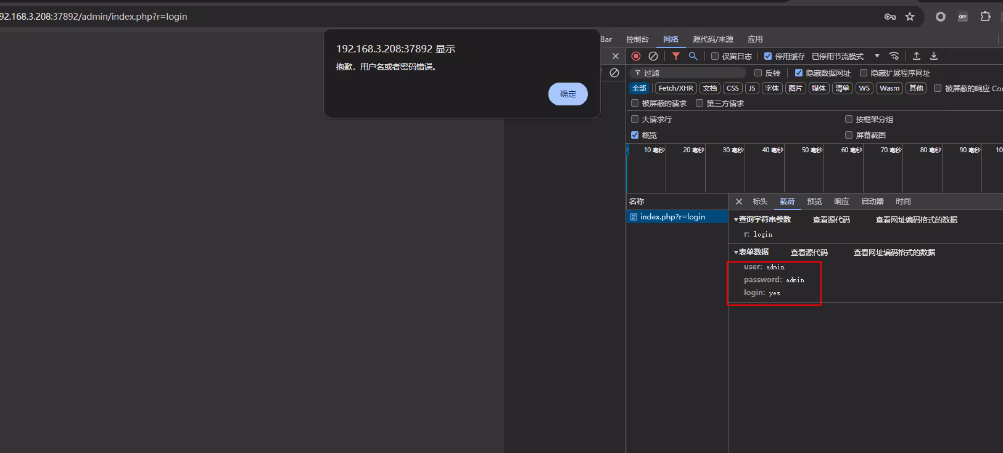Open browser extensions puzzle icon
This screenshot has width=1003, height=453.
pyautogui.click(x=985, y=17)
